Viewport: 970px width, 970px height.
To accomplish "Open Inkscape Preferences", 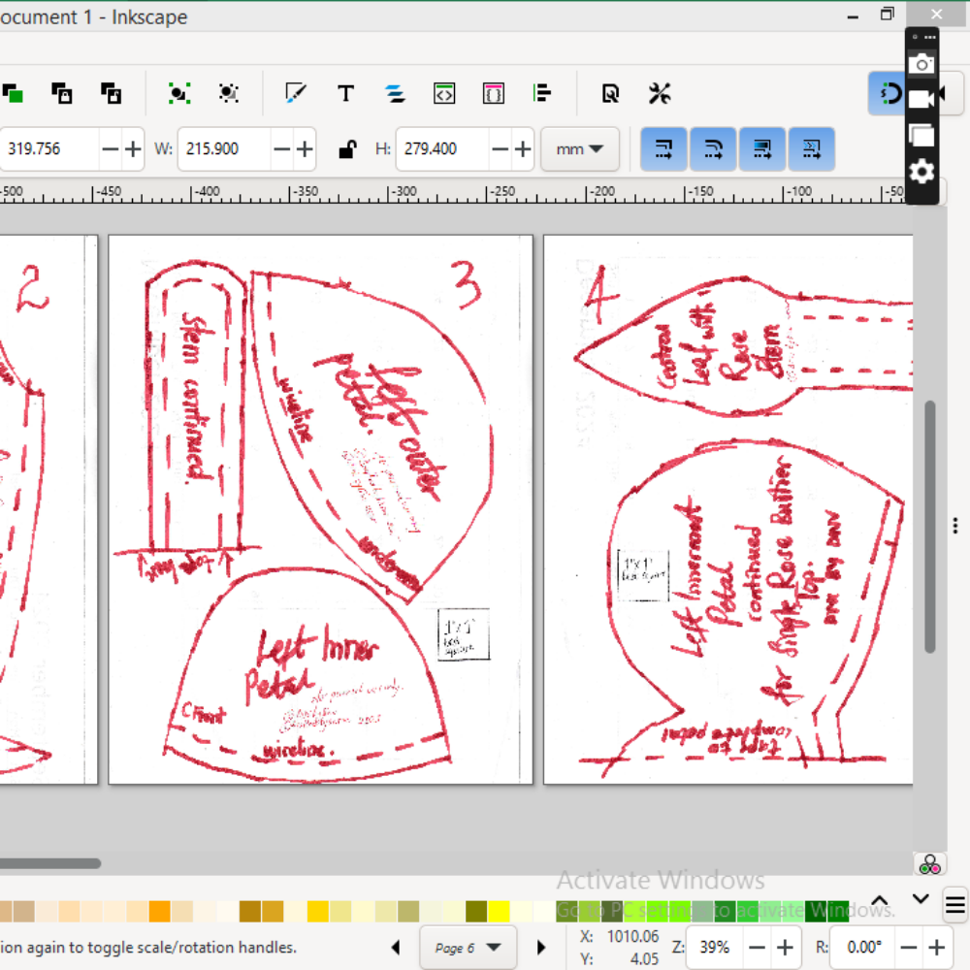I will click(660, 94).
